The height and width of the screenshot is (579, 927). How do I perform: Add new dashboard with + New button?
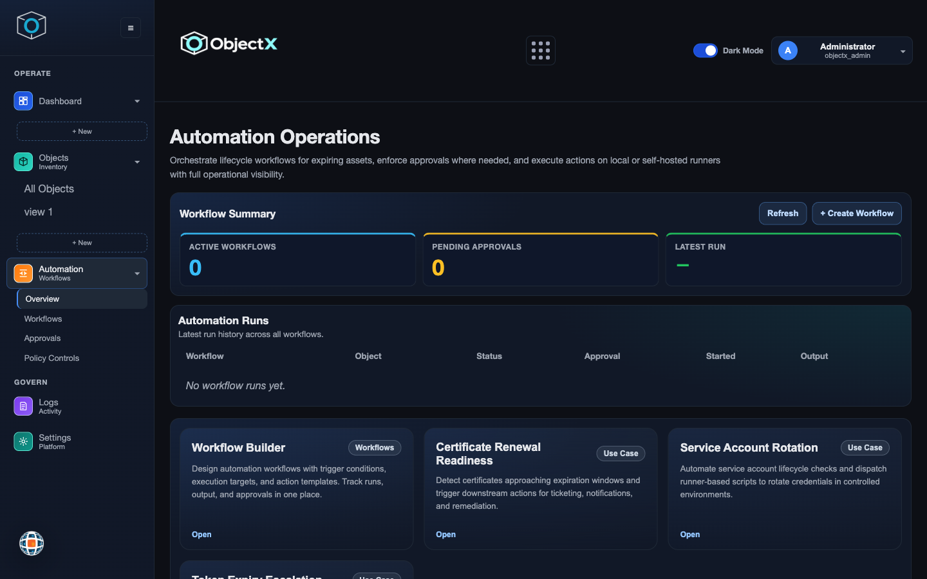[82, 131]
